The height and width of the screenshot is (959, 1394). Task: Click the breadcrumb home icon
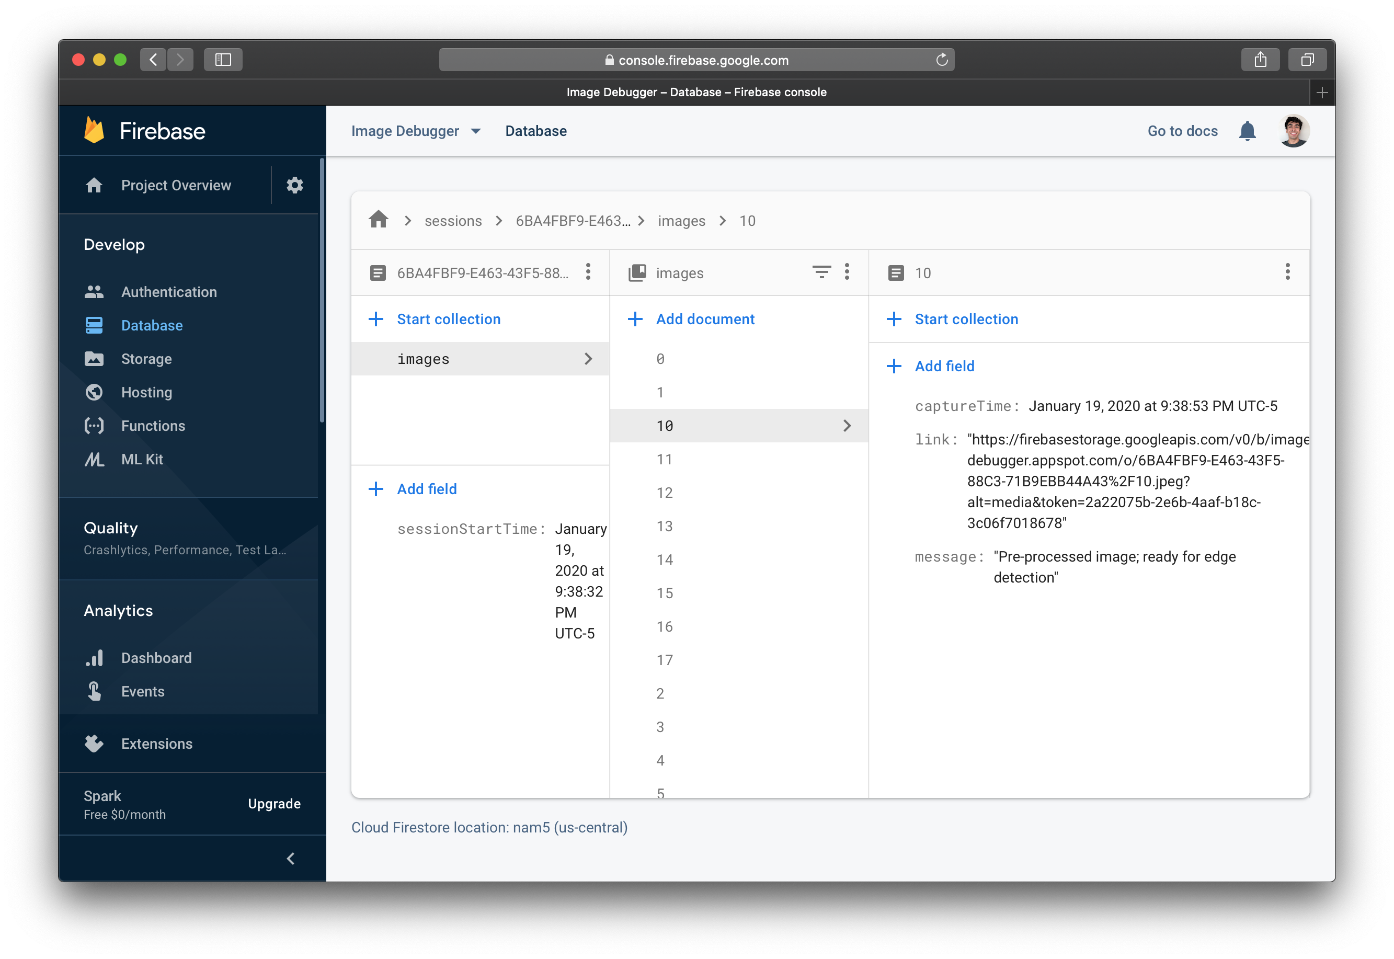click(379, 221)
